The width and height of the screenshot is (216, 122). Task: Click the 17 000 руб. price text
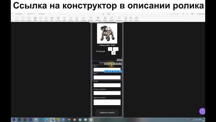101,51
